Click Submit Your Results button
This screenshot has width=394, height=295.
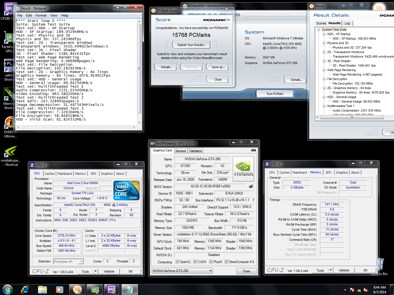tap(192, 45)
